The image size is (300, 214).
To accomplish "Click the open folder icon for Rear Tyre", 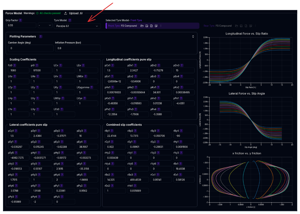I will [x=236, y=26].
